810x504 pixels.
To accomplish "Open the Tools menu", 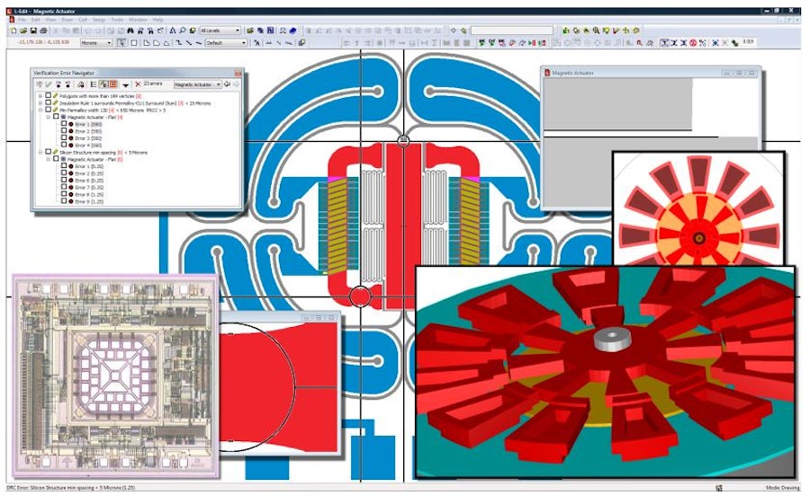I will tap(117, 20).
